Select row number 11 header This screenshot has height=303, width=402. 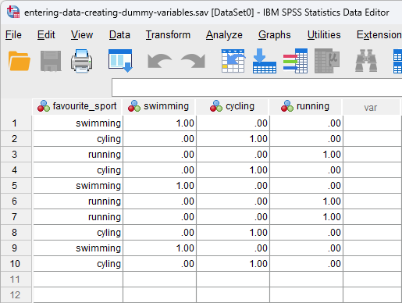tap(16, 280)
